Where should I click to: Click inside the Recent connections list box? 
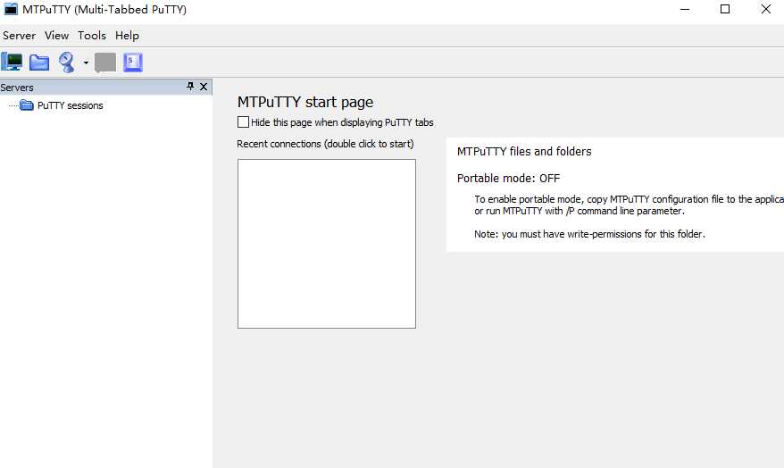[x=327, y=244]
